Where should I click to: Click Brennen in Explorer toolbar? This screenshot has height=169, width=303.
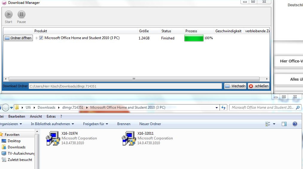124,124
